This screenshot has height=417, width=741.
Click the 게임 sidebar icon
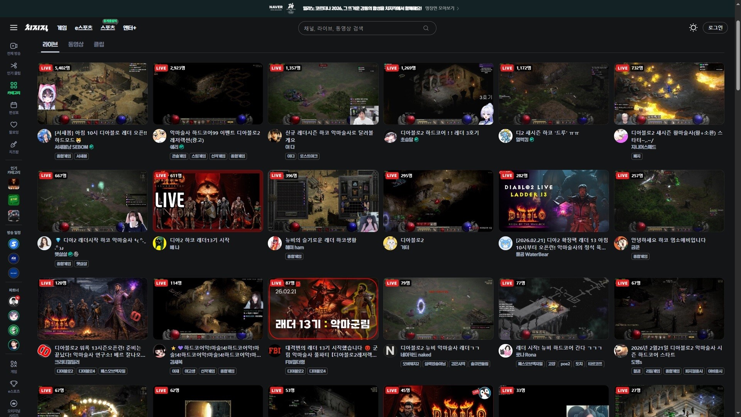pos(14,364)
